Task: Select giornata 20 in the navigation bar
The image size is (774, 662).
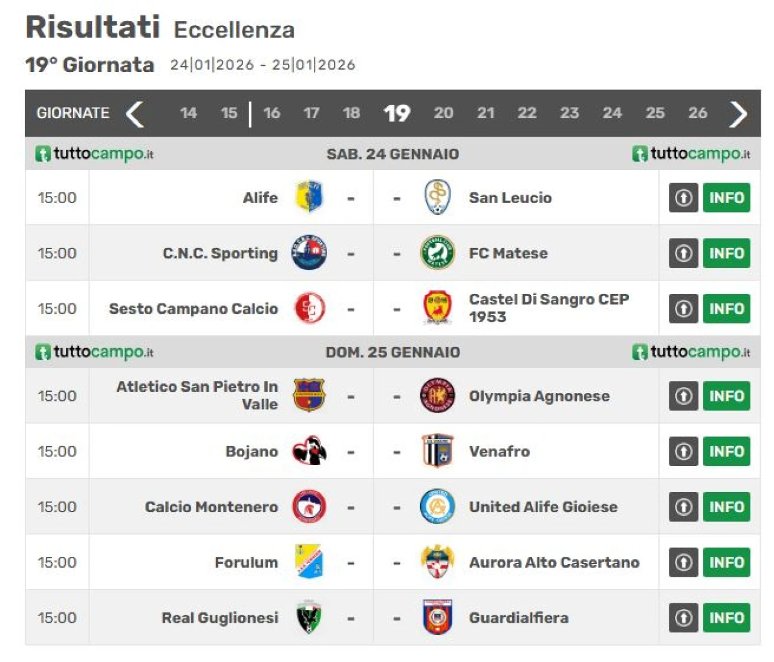Action: point(443,113)
